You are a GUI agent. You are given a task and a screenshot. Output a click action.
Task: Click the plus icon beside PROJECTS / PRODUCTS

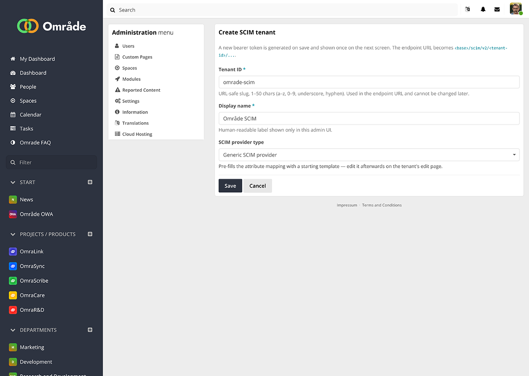(90, 234)
